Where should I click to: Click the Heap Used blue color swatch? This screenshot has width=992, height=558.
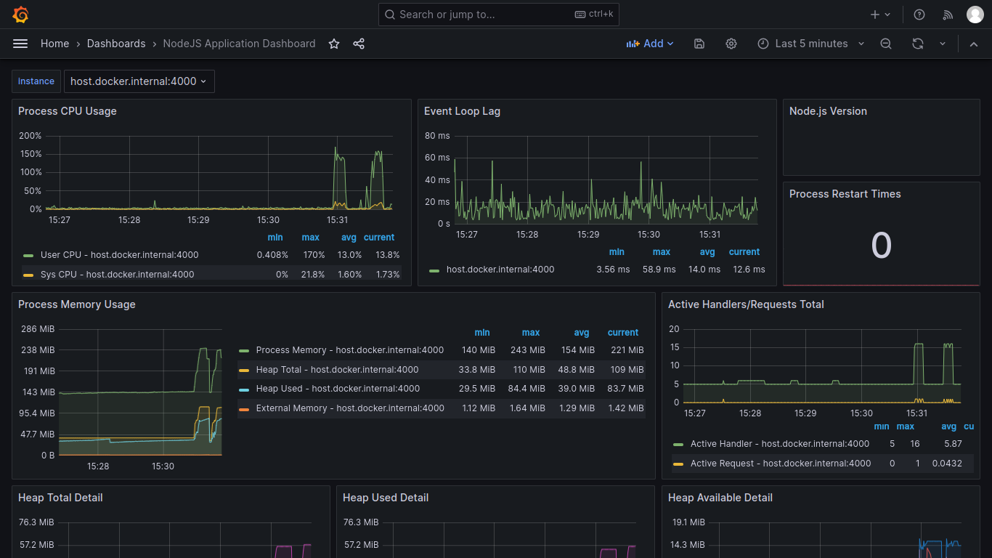[x=244, y=389]
